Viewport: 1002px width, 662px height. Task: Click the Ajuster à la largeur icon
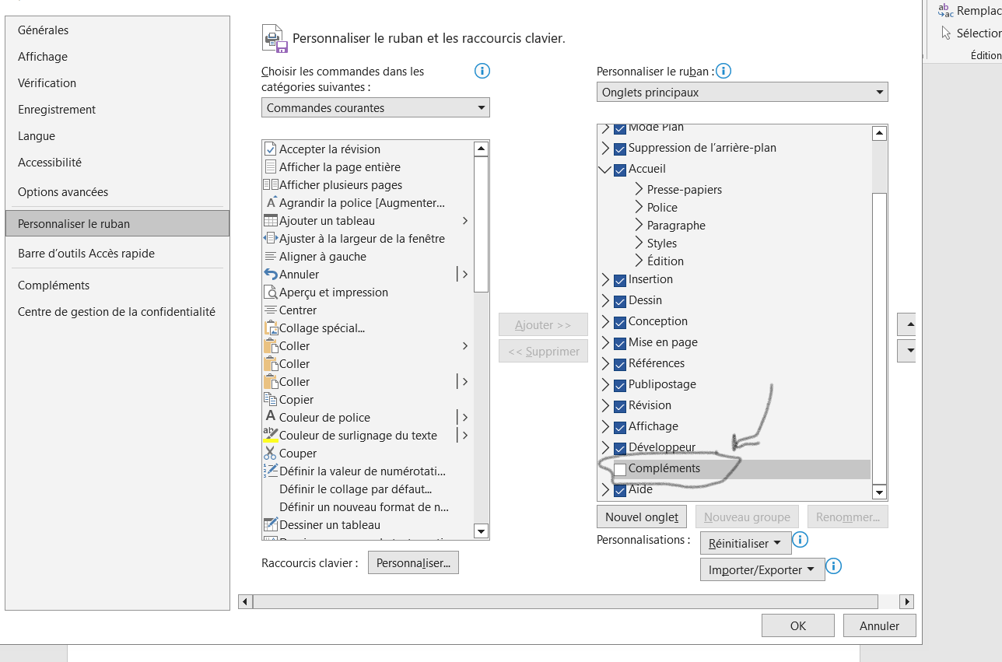pos(271,238)
